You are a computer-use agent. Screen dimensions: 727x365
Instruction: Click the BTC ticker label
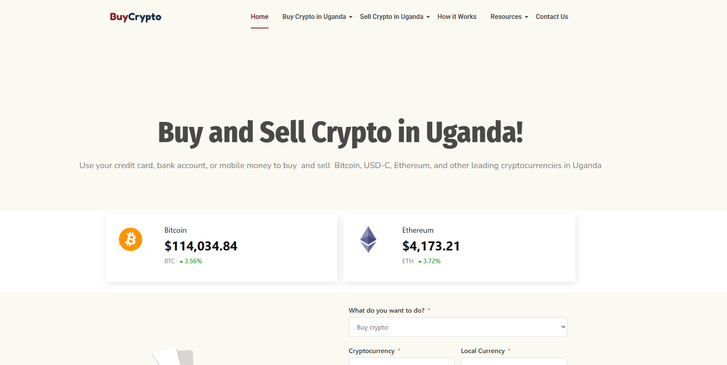tap(170, 261)
